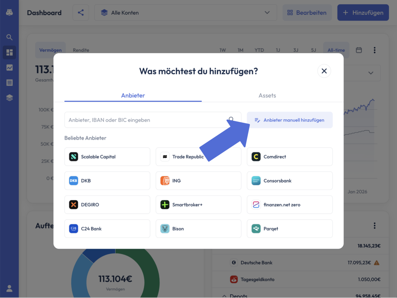The image size is (397, 298).
Task: Expand the dropdown chevron right of the chart
Action: pyautogui.click(x=371, y=73)
